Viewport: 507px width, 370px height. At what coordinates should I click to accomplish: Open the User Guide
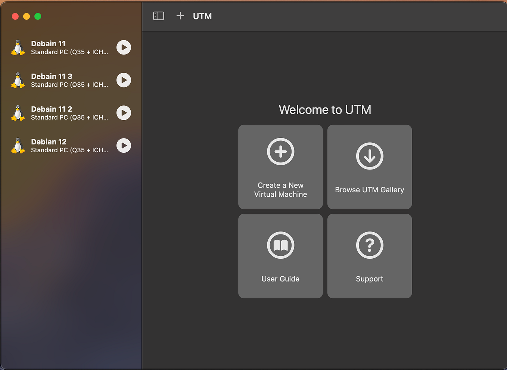(x=280, y=256)
